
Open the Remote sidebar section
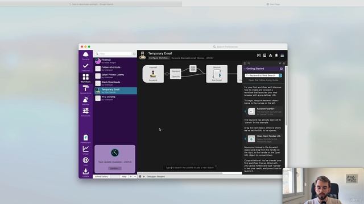[x=86, y=101]
